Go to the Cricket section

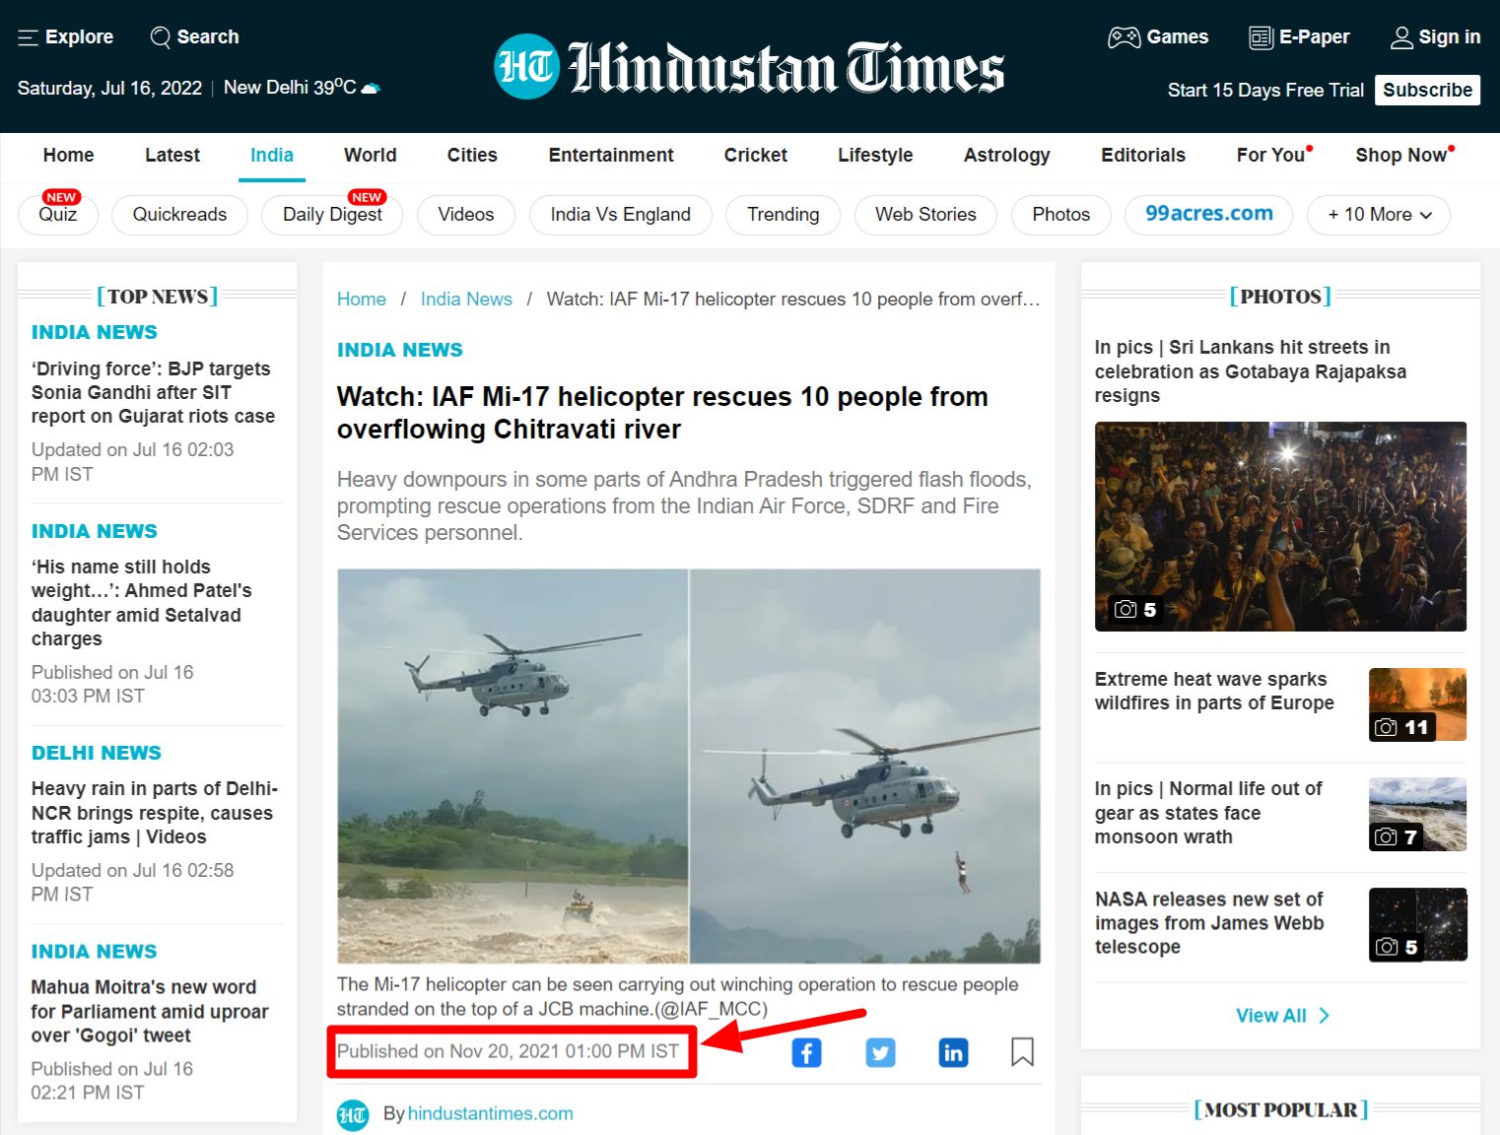tap(756, 155)
